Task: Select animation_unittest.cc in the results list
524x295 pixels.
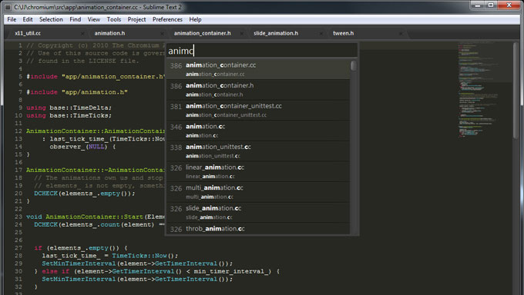Action: click(258, 151)
